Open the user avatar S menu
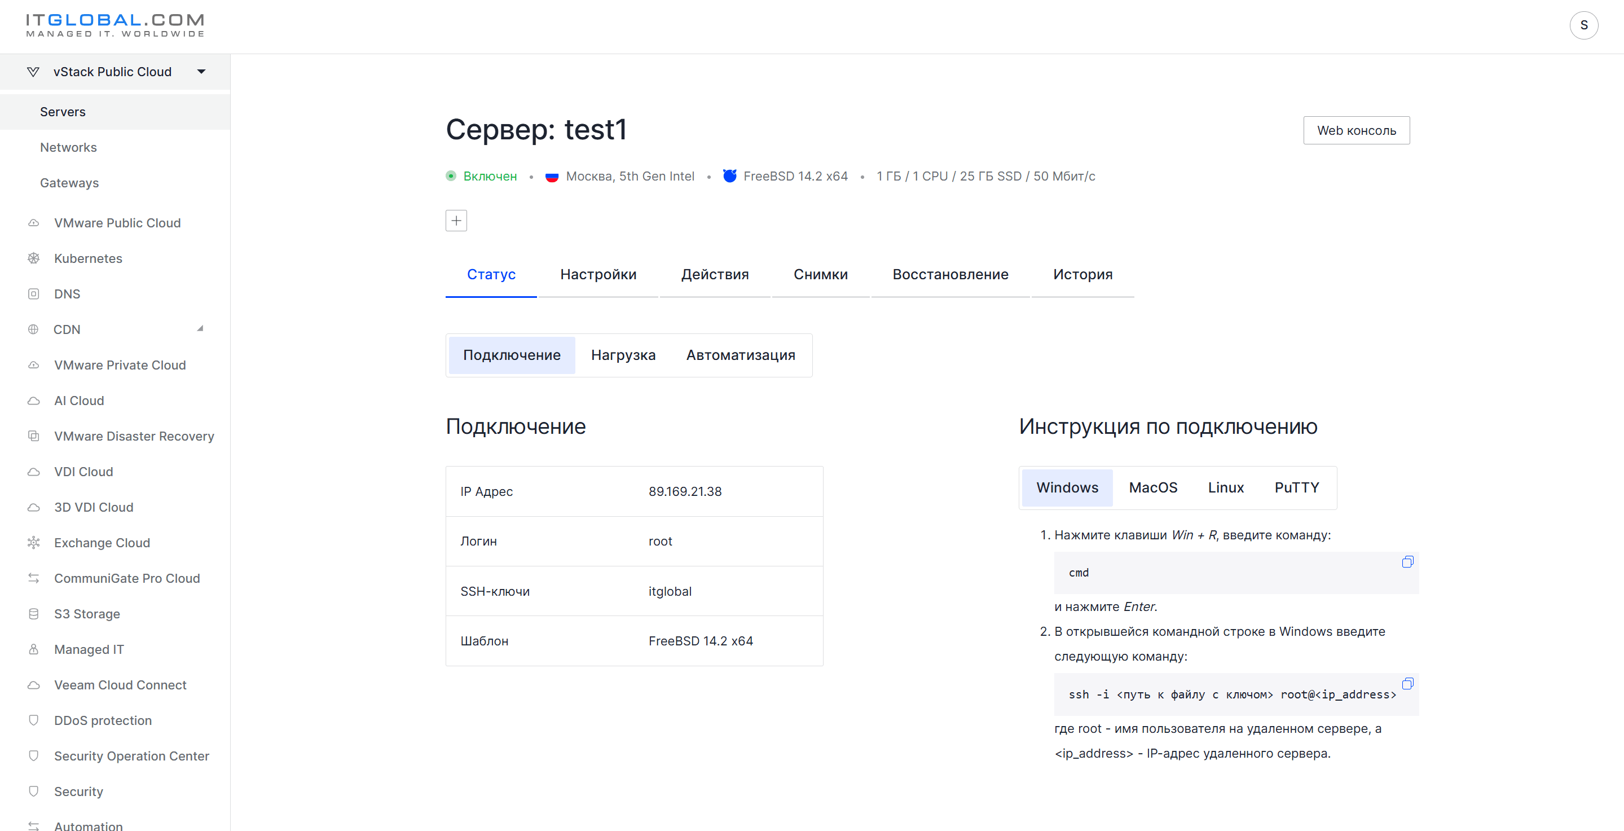Image resolution: width=1624 pixels, height=831 pixels. 1583,25
